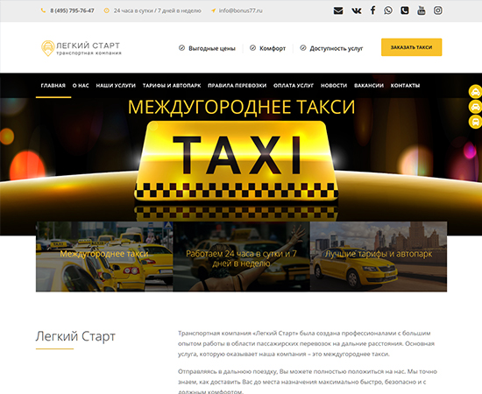Click the Легкий Старт section heading

[75, 336]
